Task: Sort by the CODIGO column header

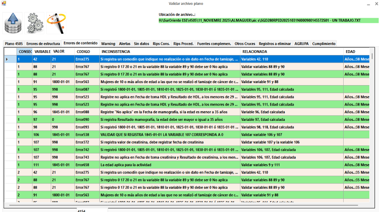Action: click(x=83, y=52)
